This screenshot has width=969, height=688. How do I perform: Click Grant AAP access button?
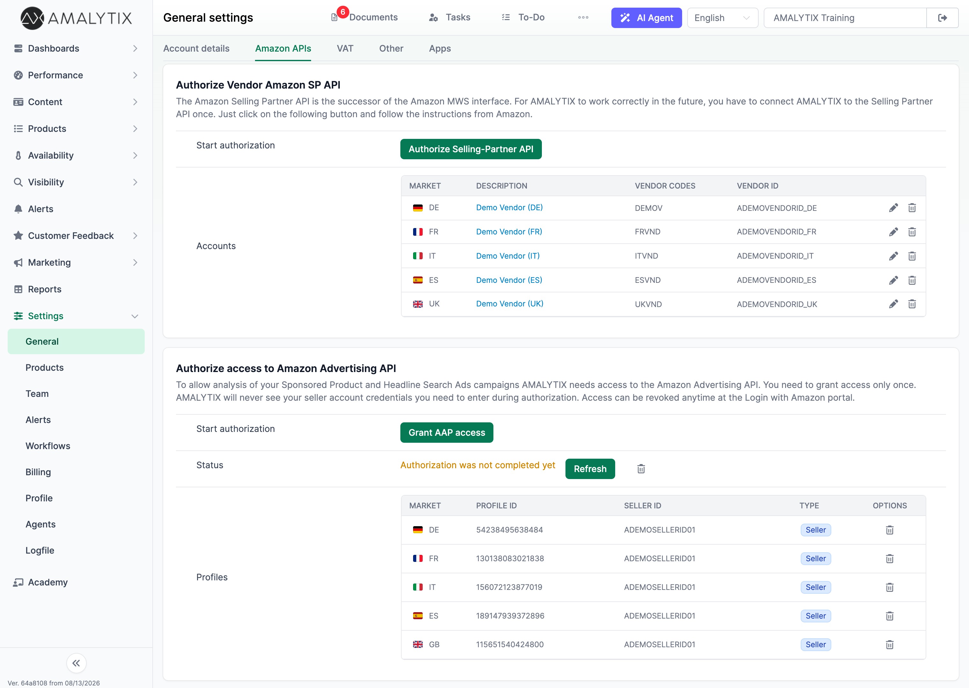(447, 433)
